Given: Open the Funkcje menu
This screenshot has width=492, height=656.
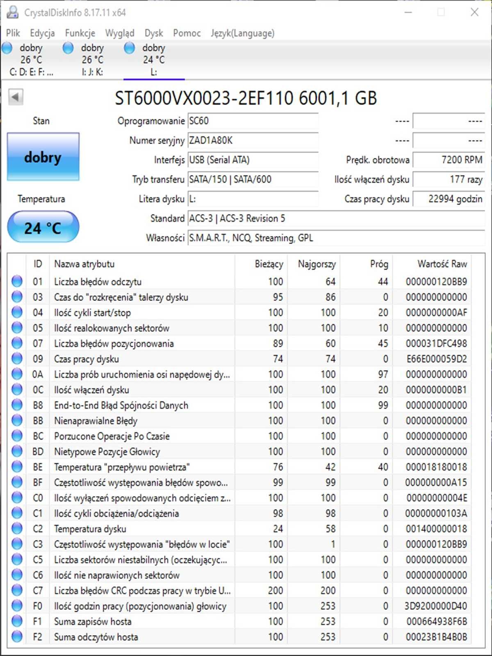Looking at the screenshot, I should 80,33.
